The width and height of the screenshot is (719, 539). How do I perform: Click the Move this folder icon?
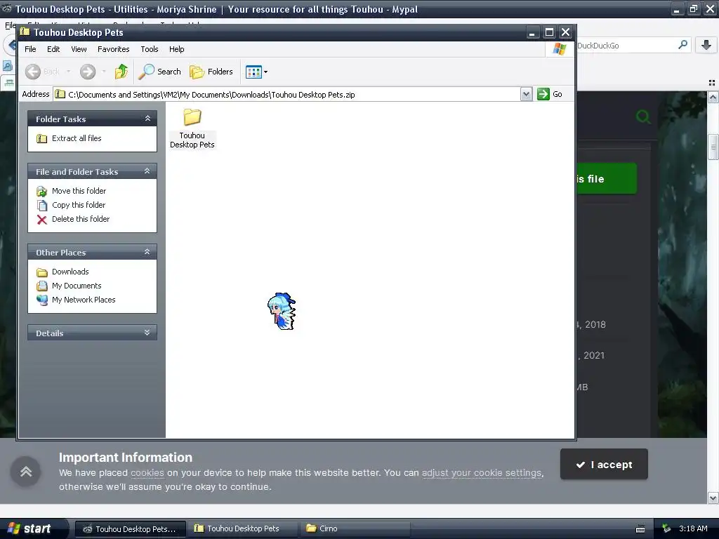41,191
